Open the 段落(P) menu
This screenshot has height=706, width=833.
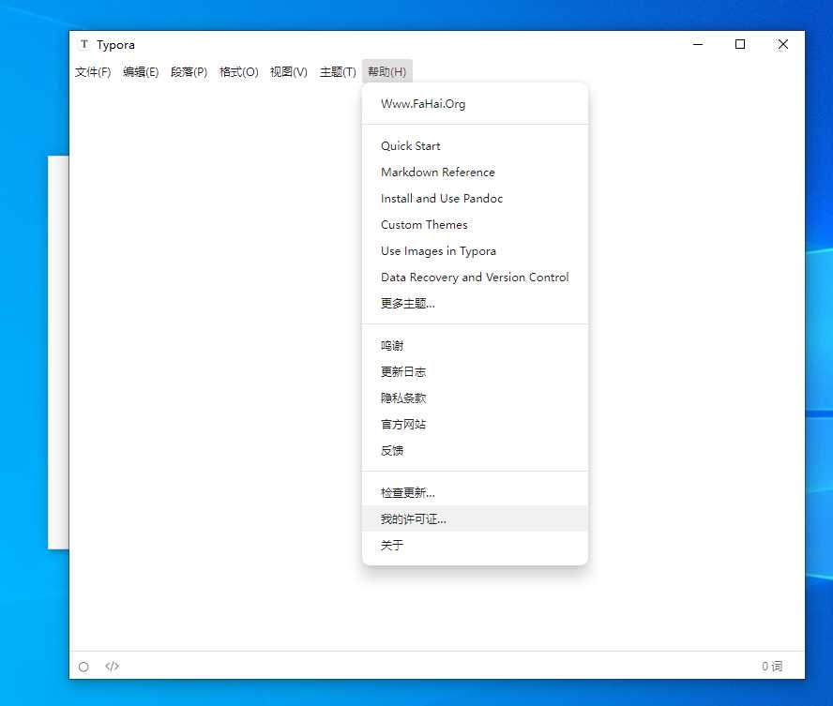189,71
